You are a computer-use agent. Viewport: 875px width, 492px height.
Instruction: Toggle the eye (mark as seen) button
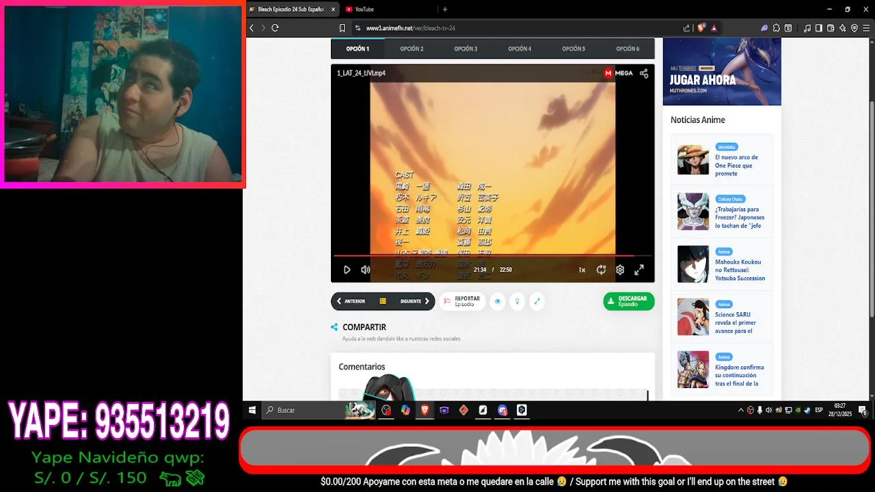click(498, 301)
